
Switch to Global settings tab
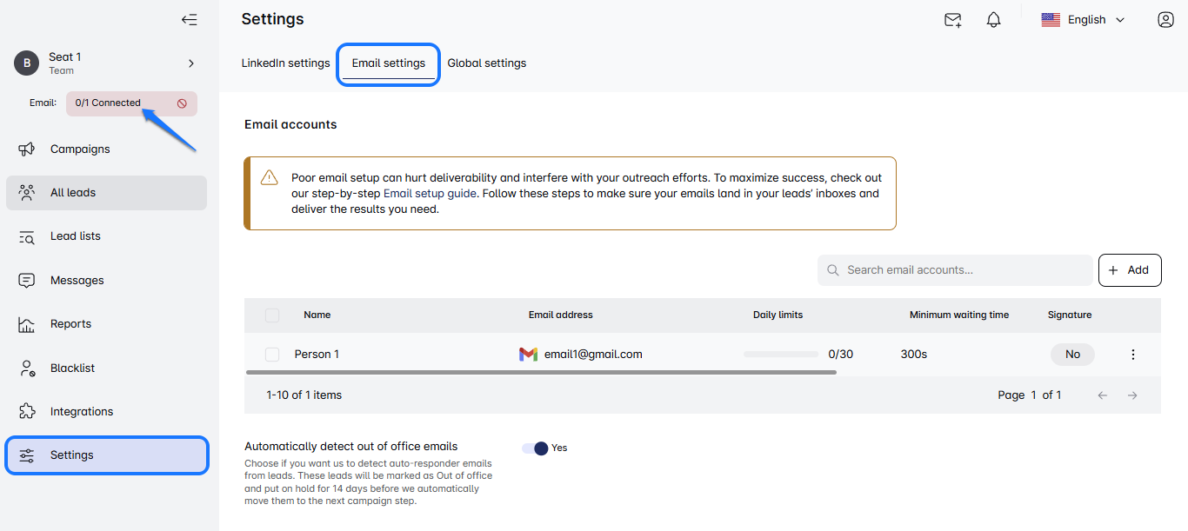click(x=486, y=63)
